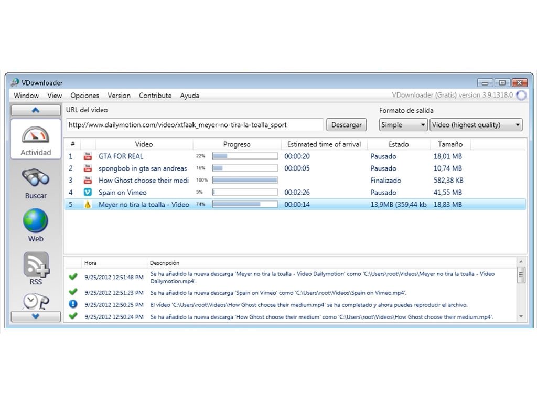Select How Ghost choose their medi row
Viewport: 537px width, 403px height.
click(295, 181)
